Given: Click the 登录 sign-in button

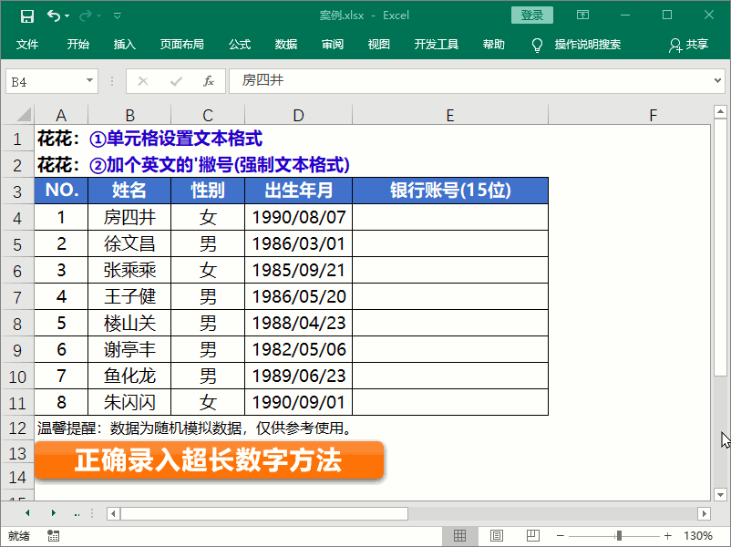Looking at the screenshot, I should click(532, 15).
